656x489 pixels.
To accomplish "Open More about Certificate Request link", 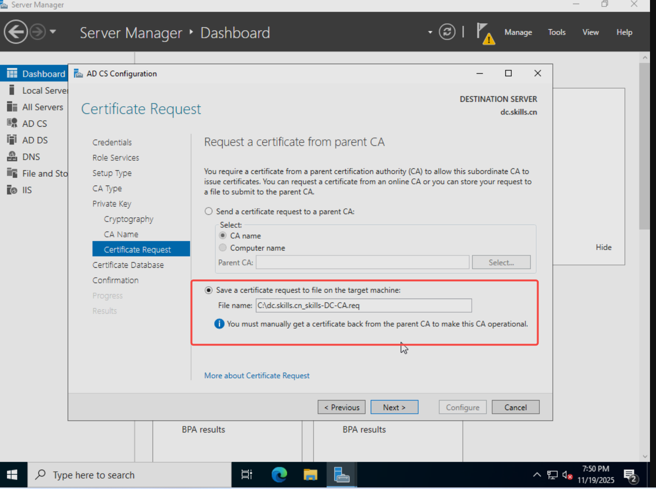I will click(257, 376).
